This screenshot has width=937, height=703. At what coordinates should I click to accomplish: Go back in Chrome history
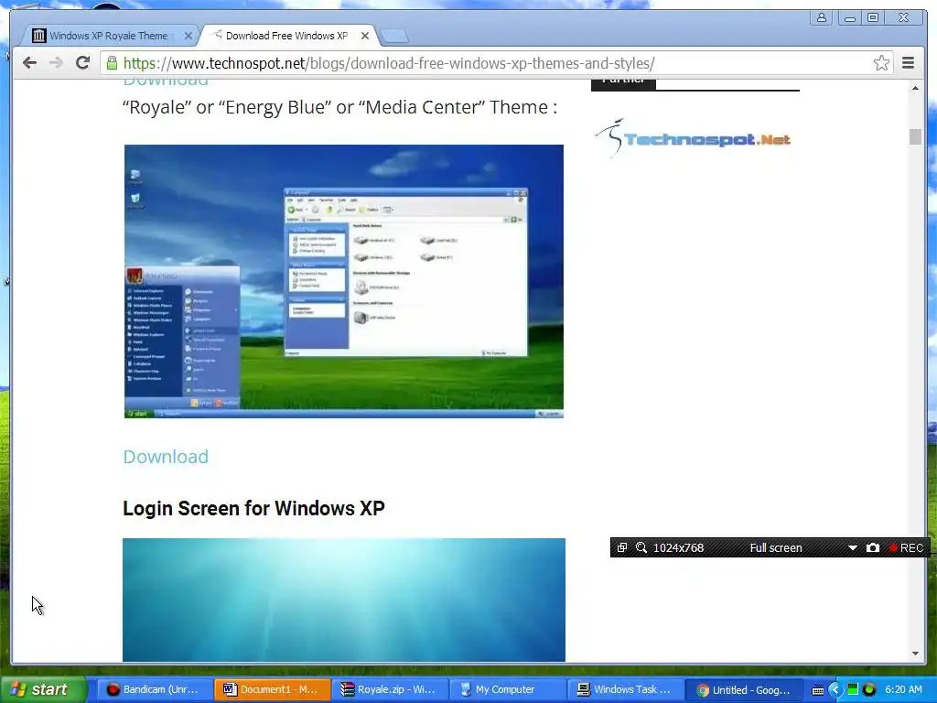[29, 63]
